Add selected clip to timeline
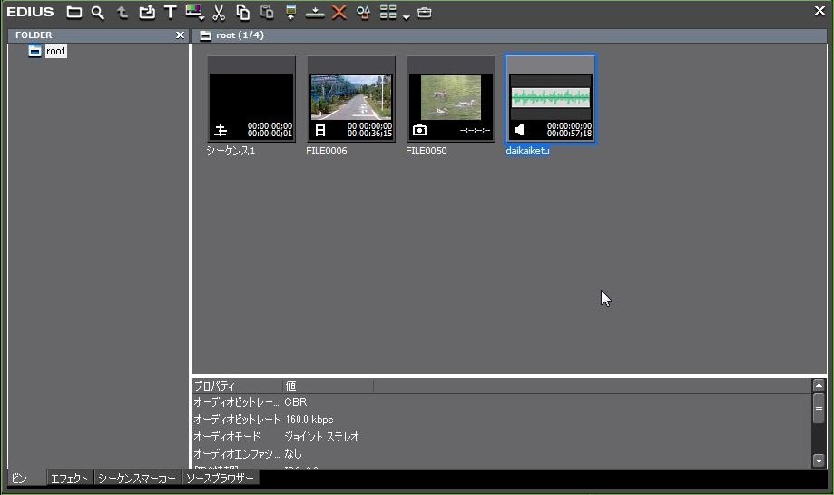Viewport: 834px width, 495px height. [315, 12]
